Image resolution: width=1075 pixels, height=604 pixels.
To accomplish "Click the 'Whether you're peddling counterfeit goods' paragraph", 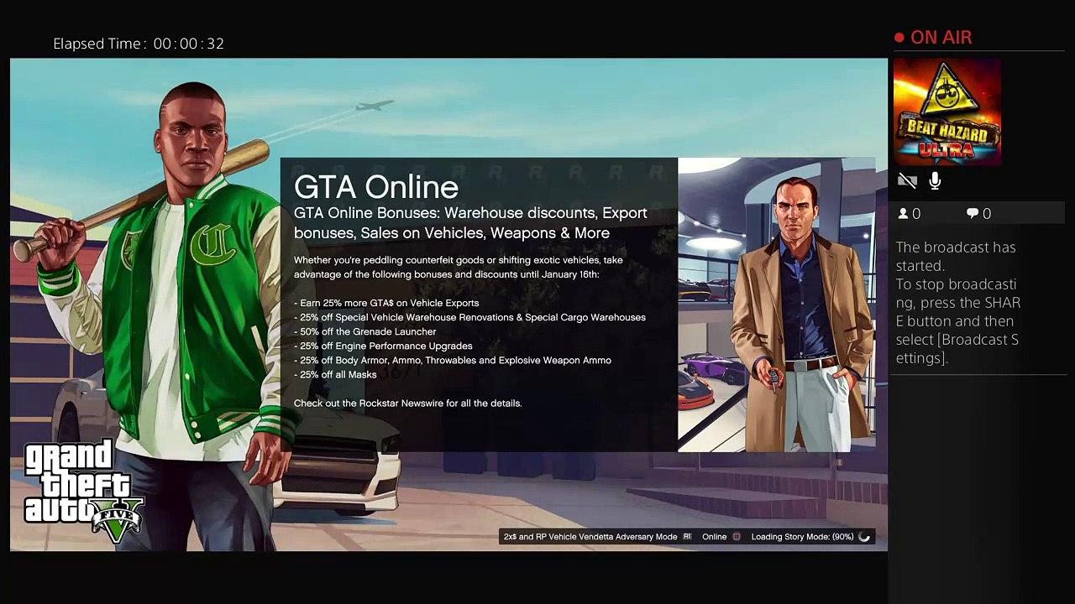I will 459,267.
